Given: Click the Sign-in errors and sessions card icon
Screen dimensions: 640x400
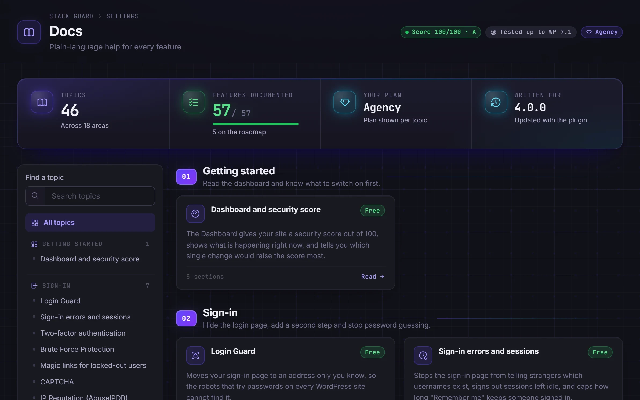Looking at the screenshot, I should pos(423,355).
